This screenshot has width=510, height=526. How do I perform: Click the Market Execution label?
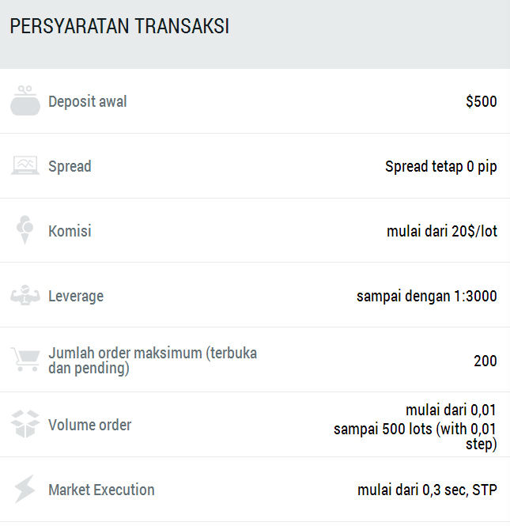pyautogui.click(x=101, y=490)
